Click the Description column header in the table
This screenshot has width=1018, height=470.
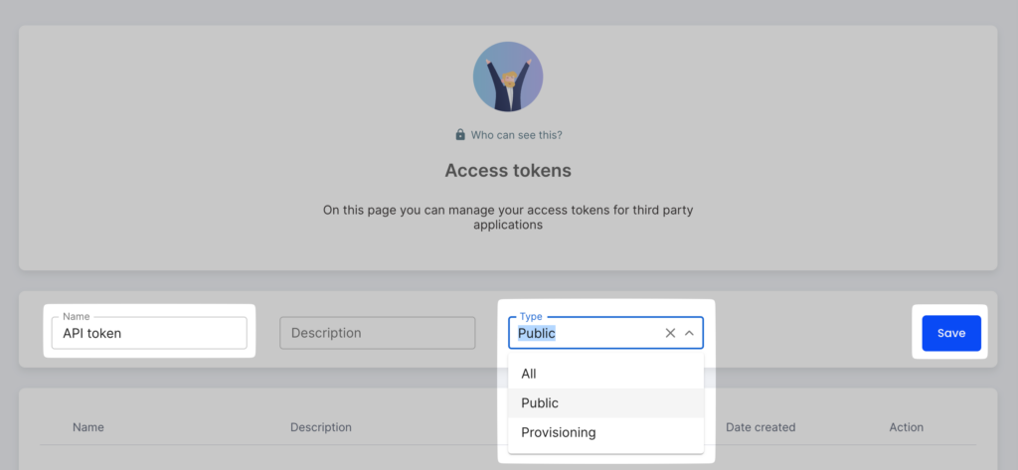(x=321, y=427)
